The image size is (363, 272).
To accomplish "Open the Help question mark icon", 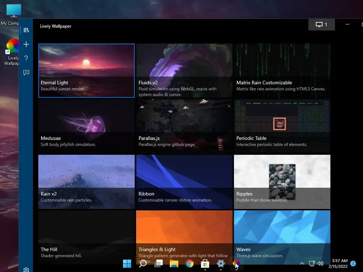I will 26,58.
